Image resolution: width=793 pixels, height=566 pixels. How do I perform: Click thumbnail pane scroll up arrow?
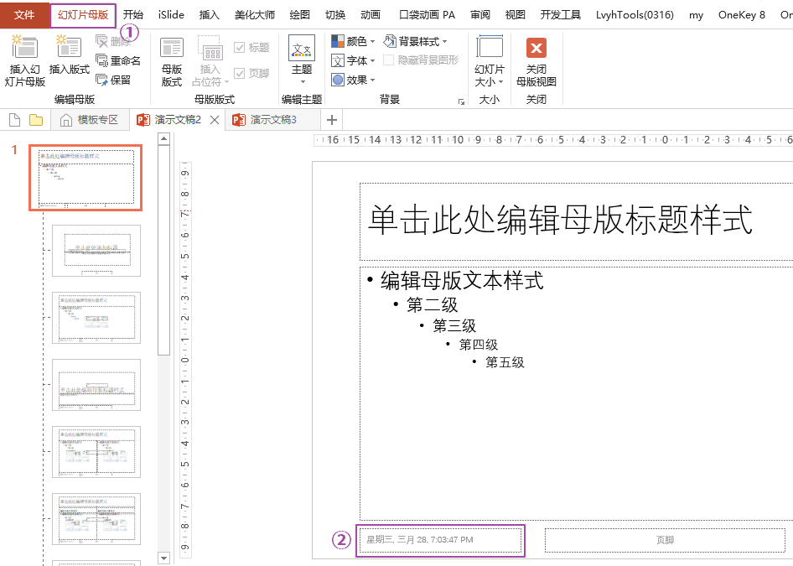163,138
